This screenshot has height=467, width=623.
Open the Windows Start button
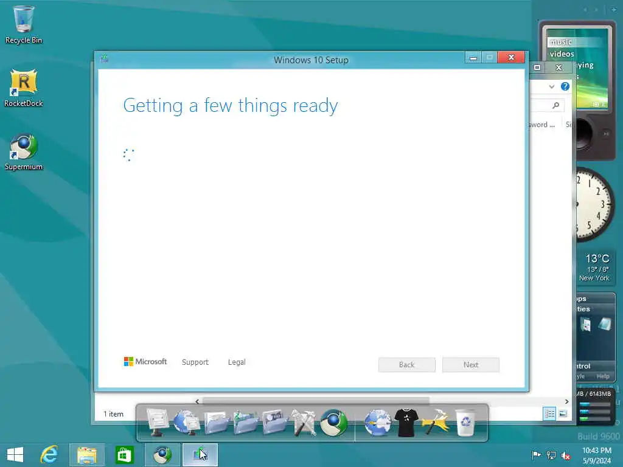click(15, 455)
